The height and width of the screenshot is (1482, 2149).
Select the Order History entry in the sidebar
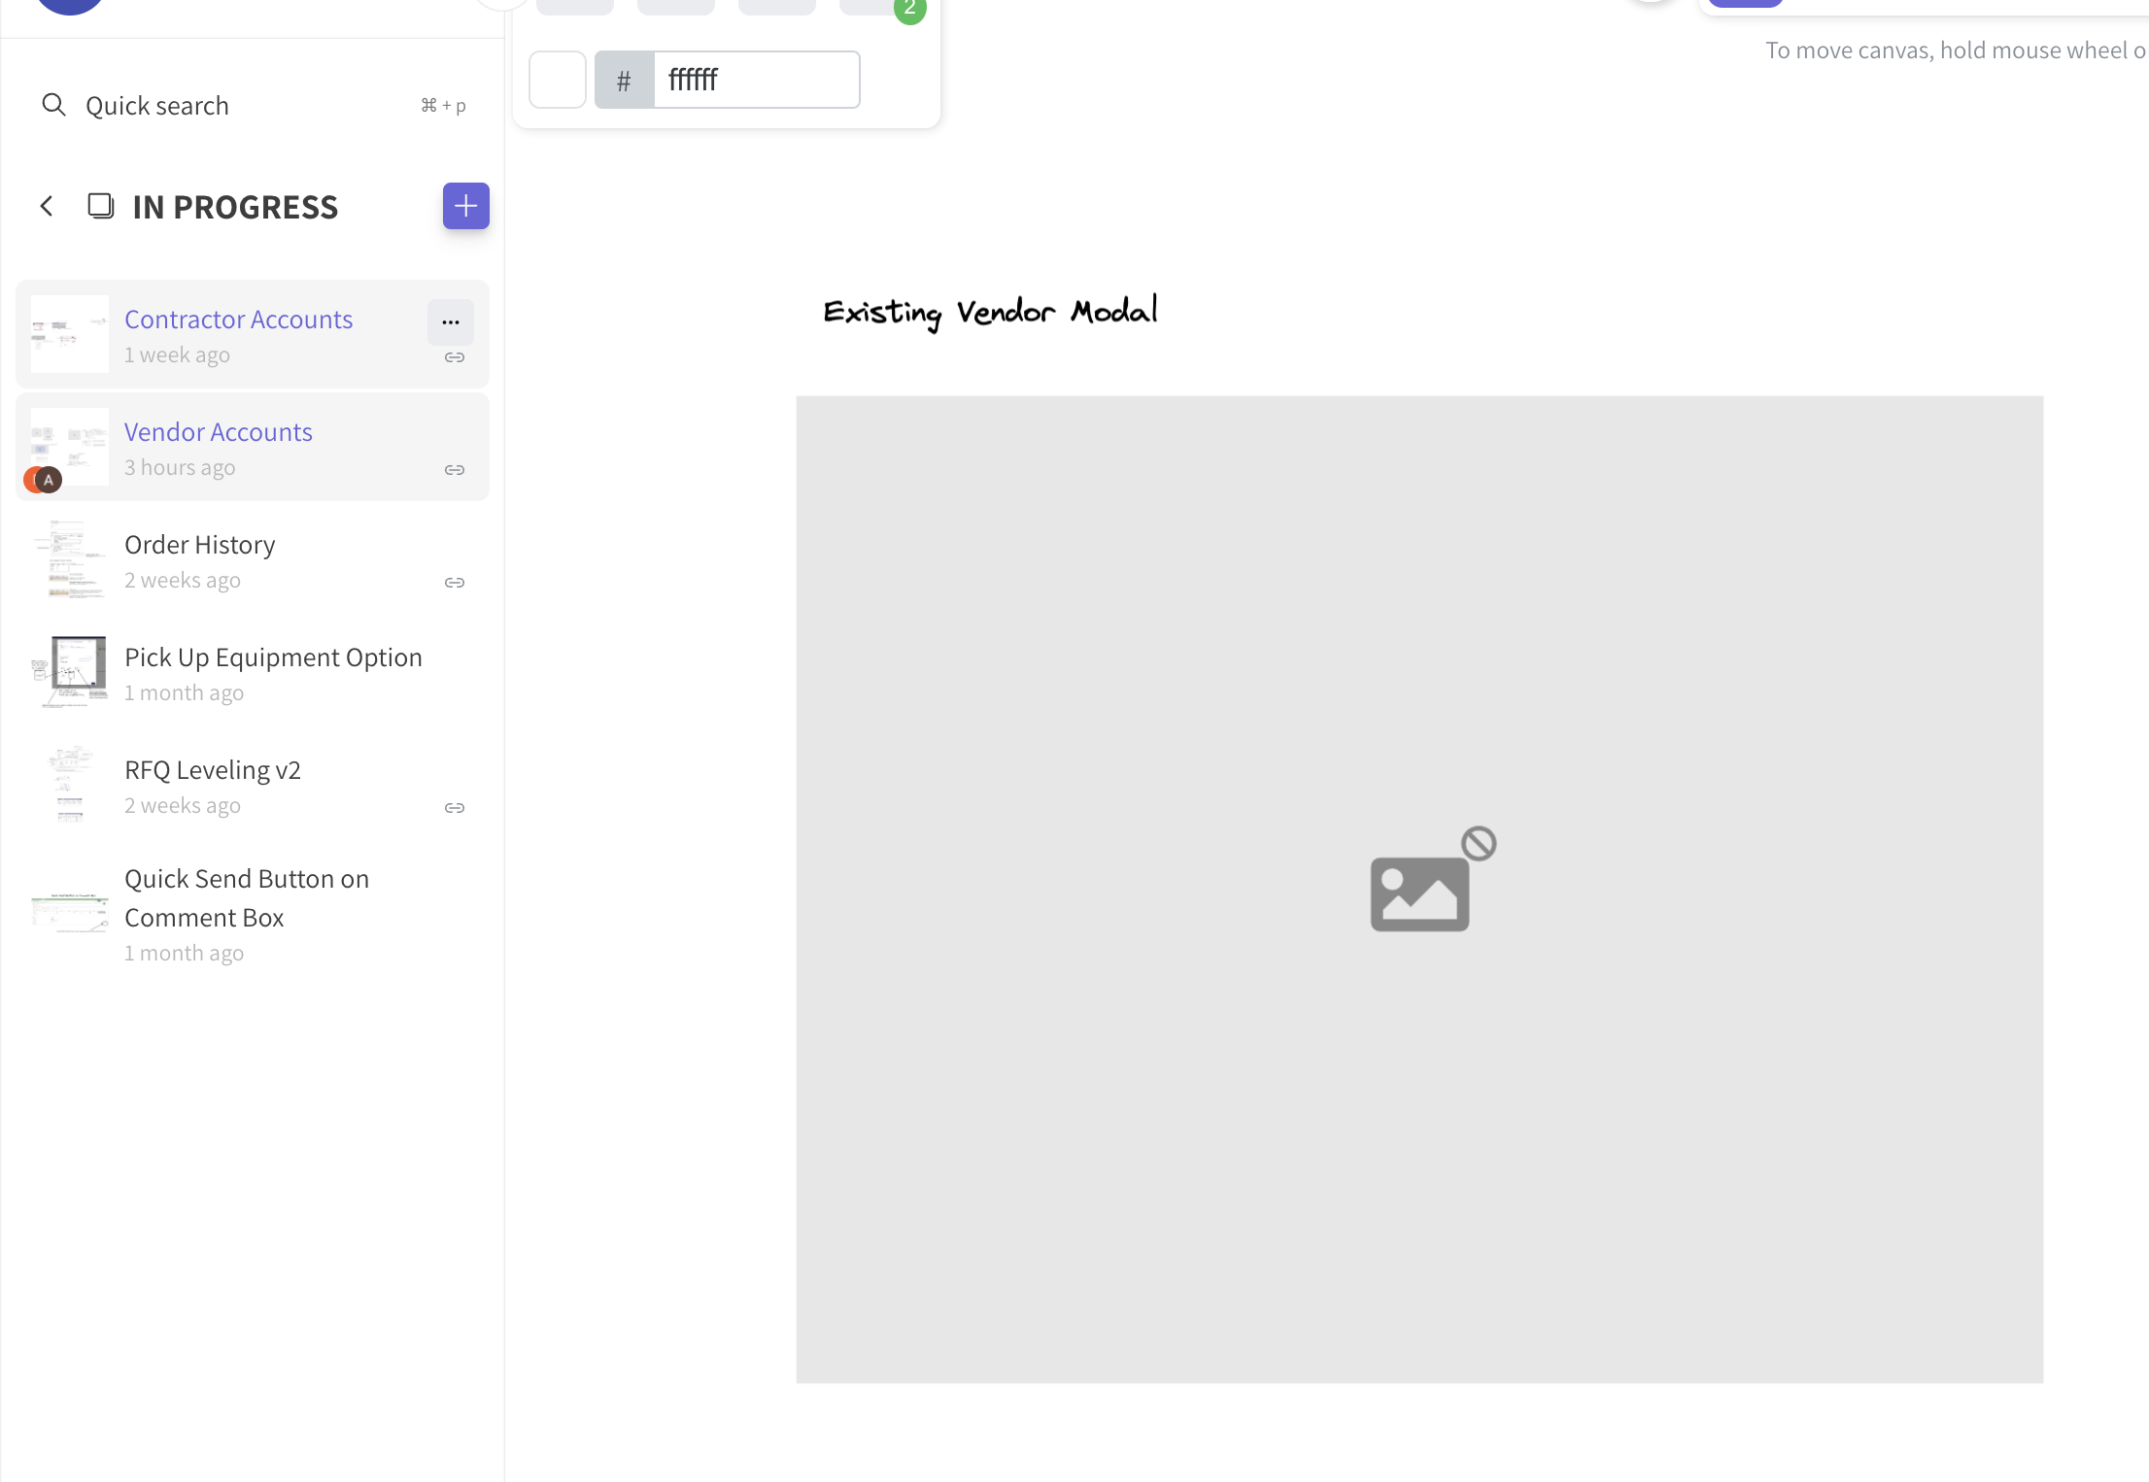[x=199, y=545]
